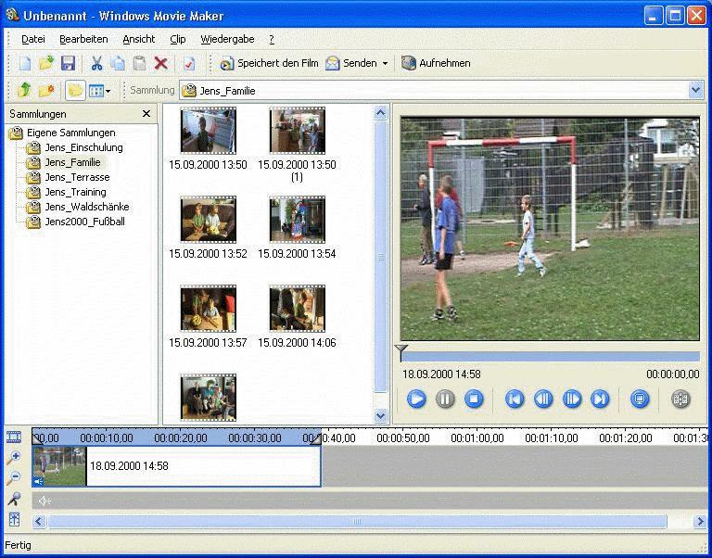Image resolution: width=712 pixels, height=558 pixels.
Task: Start recording with the Aufnehmen button
Action: [x=436, y=63]
